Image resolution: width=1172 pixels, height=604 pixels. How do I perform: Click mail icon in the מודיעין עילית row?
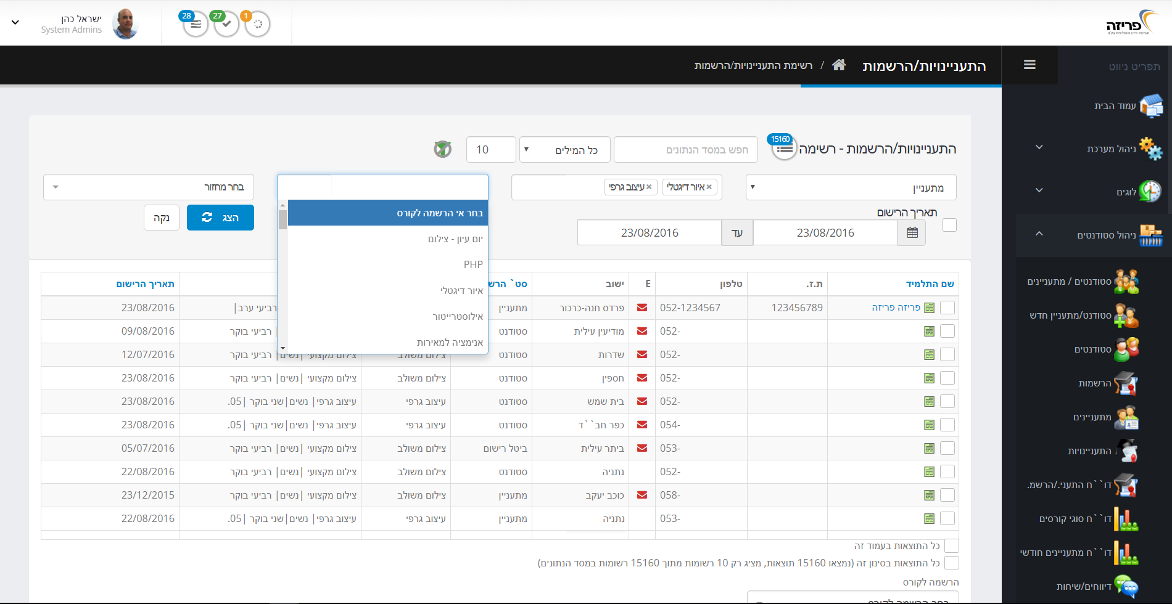pos(642,331)
